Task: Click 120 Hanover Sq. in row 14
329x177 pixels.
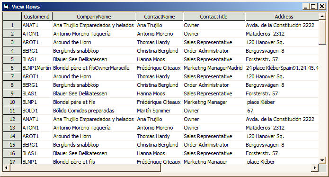Action: coord(282,137)
